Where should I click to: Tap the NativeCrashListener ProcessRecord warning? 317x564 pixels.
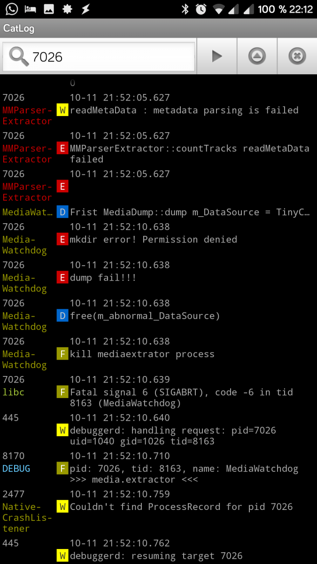tap(158, 511)
